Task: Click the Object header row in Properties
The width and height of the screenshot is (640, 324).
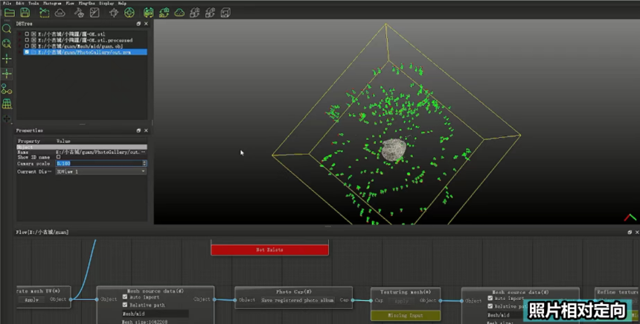Action: pos(82,147)
